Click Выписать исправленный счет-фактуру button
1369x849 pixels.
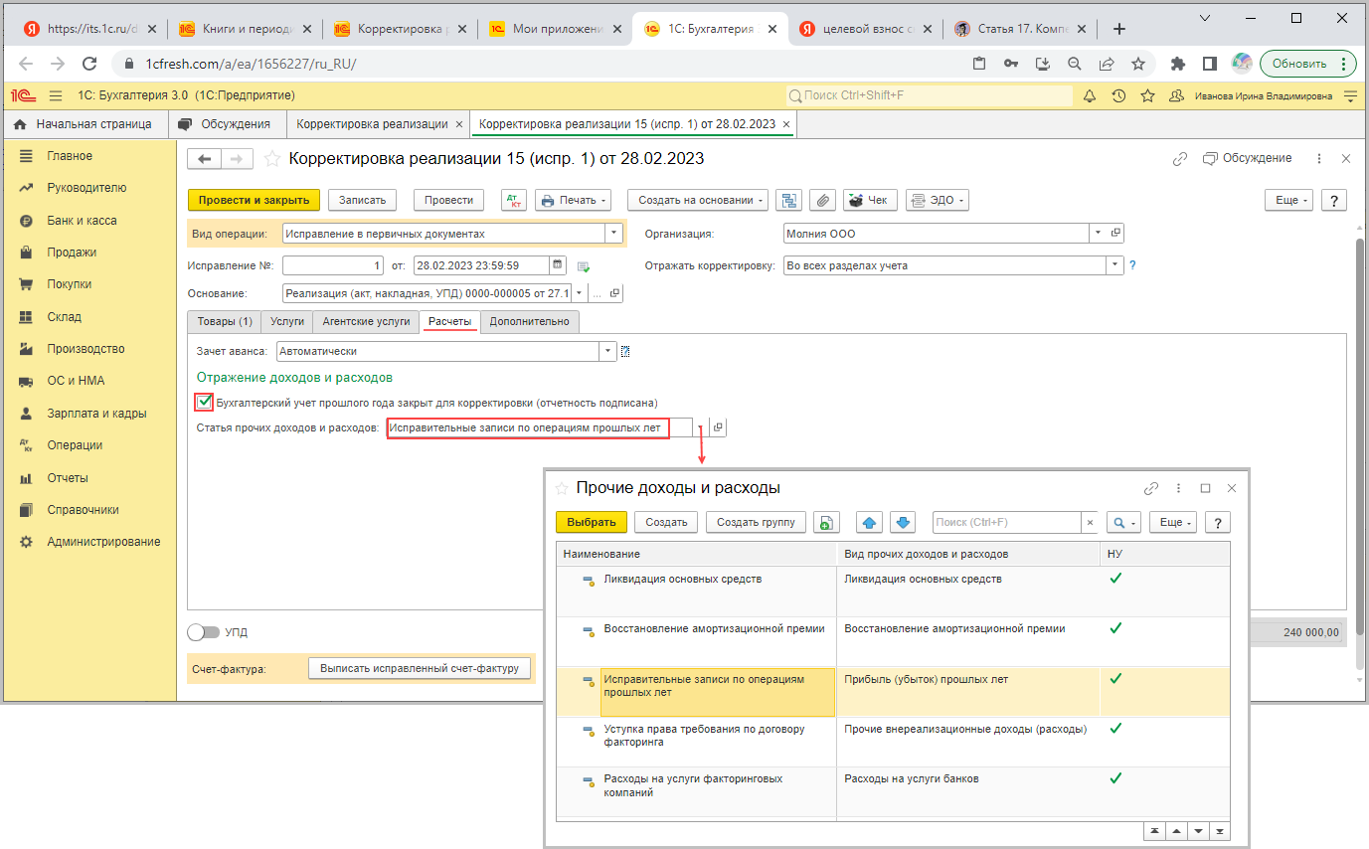point(420,668)
